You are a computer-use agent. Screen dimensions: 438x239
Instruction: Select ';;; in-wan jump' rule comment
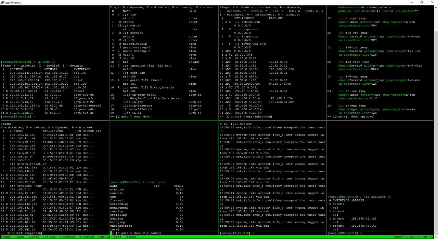point(352,106)
